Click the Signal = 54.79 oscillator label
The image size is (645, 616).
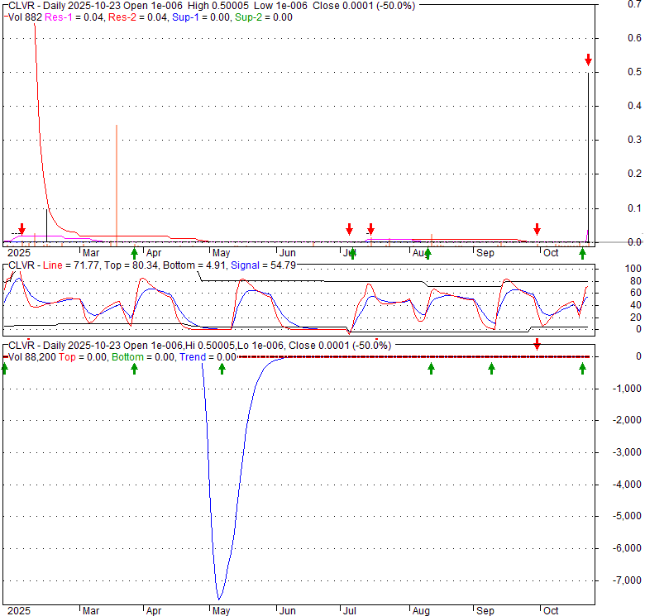coord(268,265)
